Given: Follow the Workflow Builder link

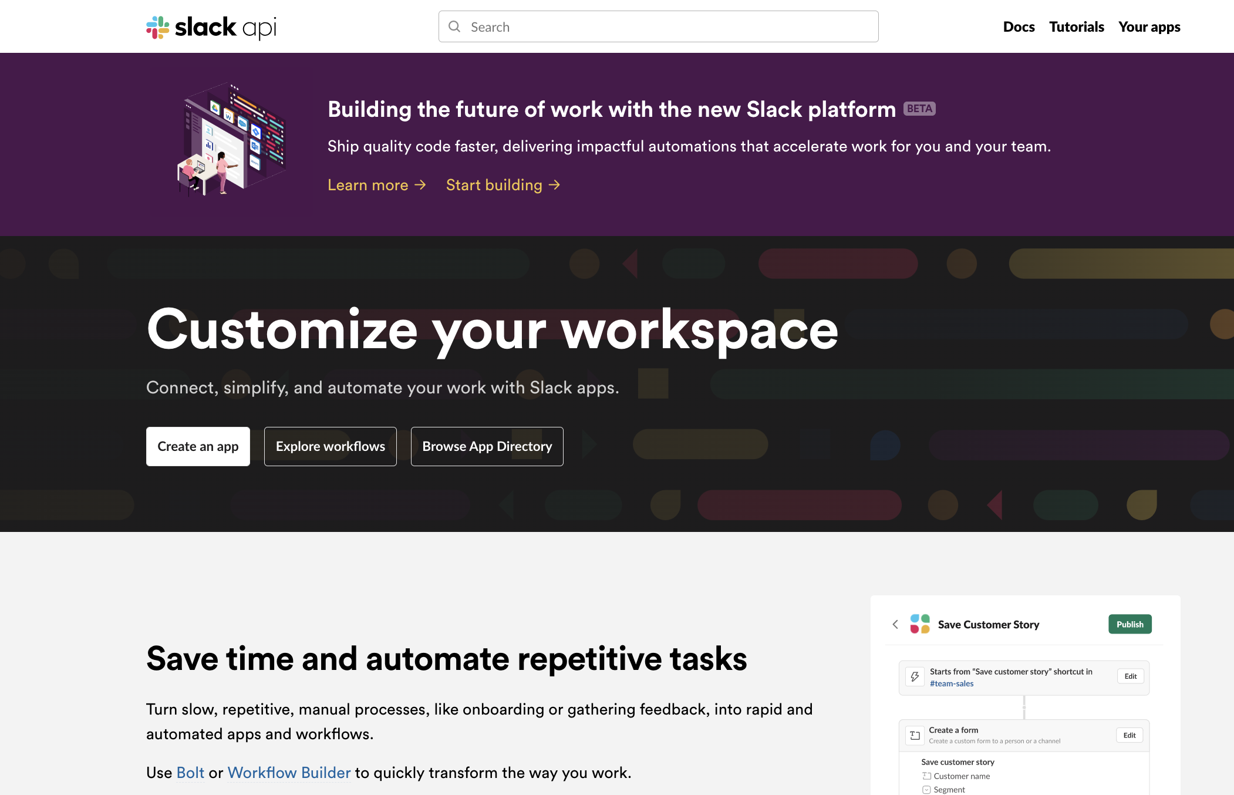Looking at the screenshot, I should tap(289, 773).
